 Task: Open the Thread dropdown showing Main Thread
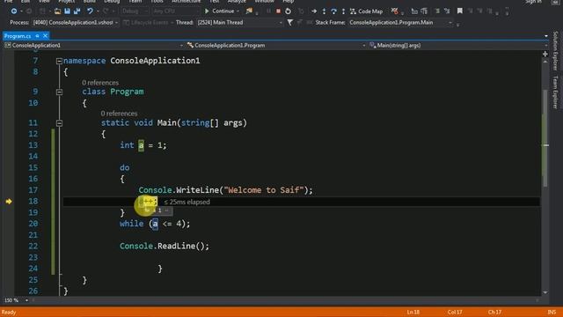(x=240, y=23)
